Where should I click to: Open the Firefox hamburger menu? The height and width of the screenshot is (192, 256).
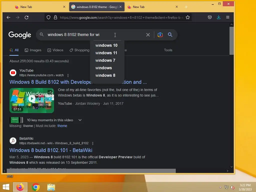pyautogui.click(x=228, y=17)
